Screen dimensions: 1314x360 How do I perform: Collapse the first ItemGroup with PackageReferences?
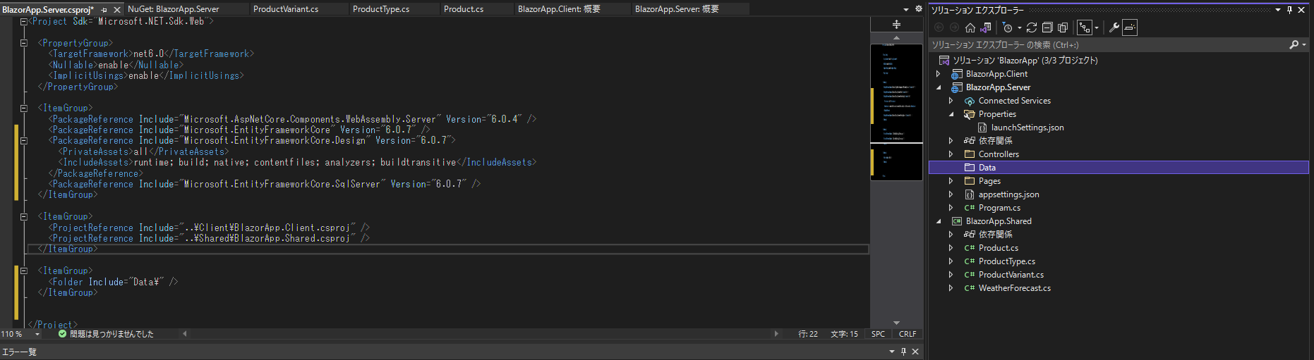(x=23, y=108)
